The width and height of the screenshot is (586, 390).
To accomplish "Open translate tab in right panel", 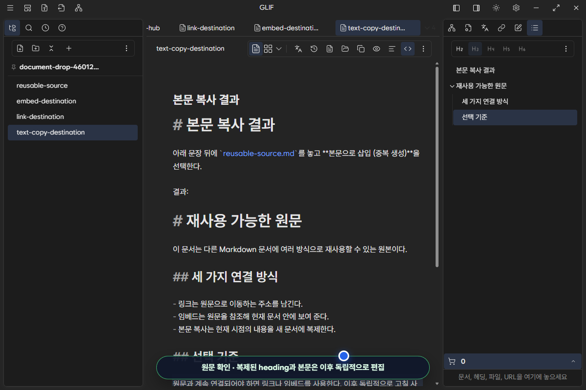I will click(x=485, y=28).
